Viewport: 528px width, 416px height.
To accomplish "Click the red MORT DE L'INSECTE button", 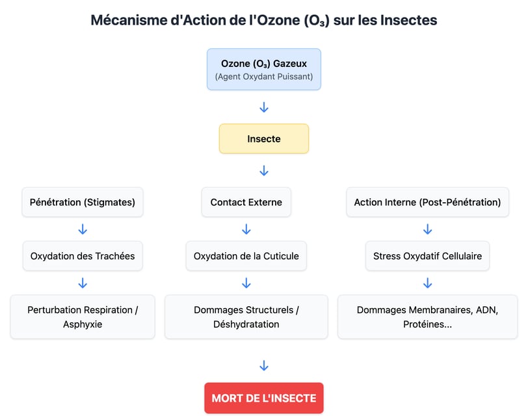I will tap(264, 398).
